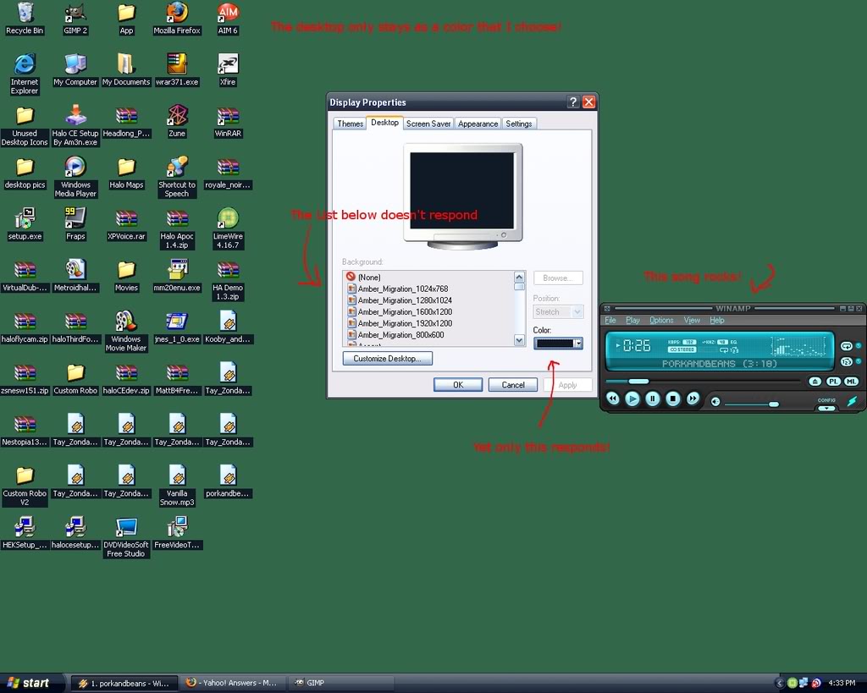Viewport: 867px width, 693px height.
Task: Open Winamp File menu
Action: tap(610, 320)
